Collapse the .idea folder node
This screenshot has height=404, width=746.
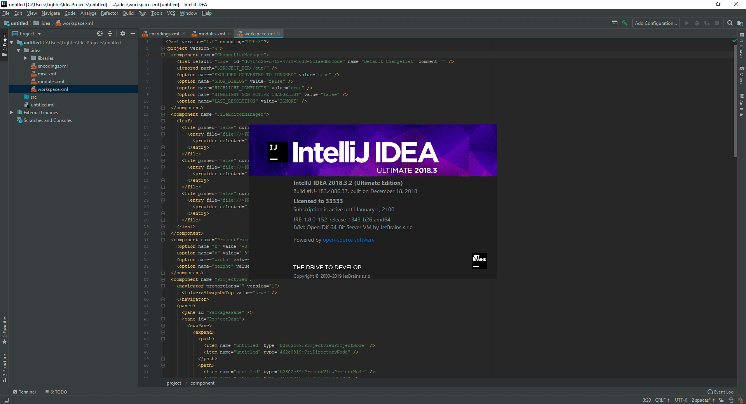click(19, 50)
